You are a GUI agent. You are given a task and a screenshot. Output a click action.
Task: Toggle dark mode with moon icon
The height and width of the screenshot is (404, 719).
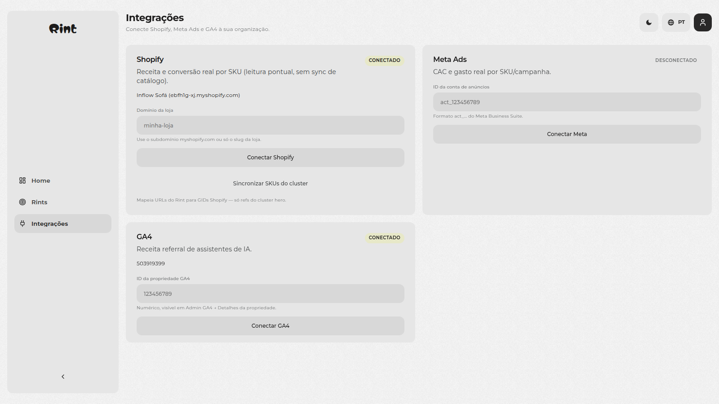pyautogui.click(x=649, y=22)
